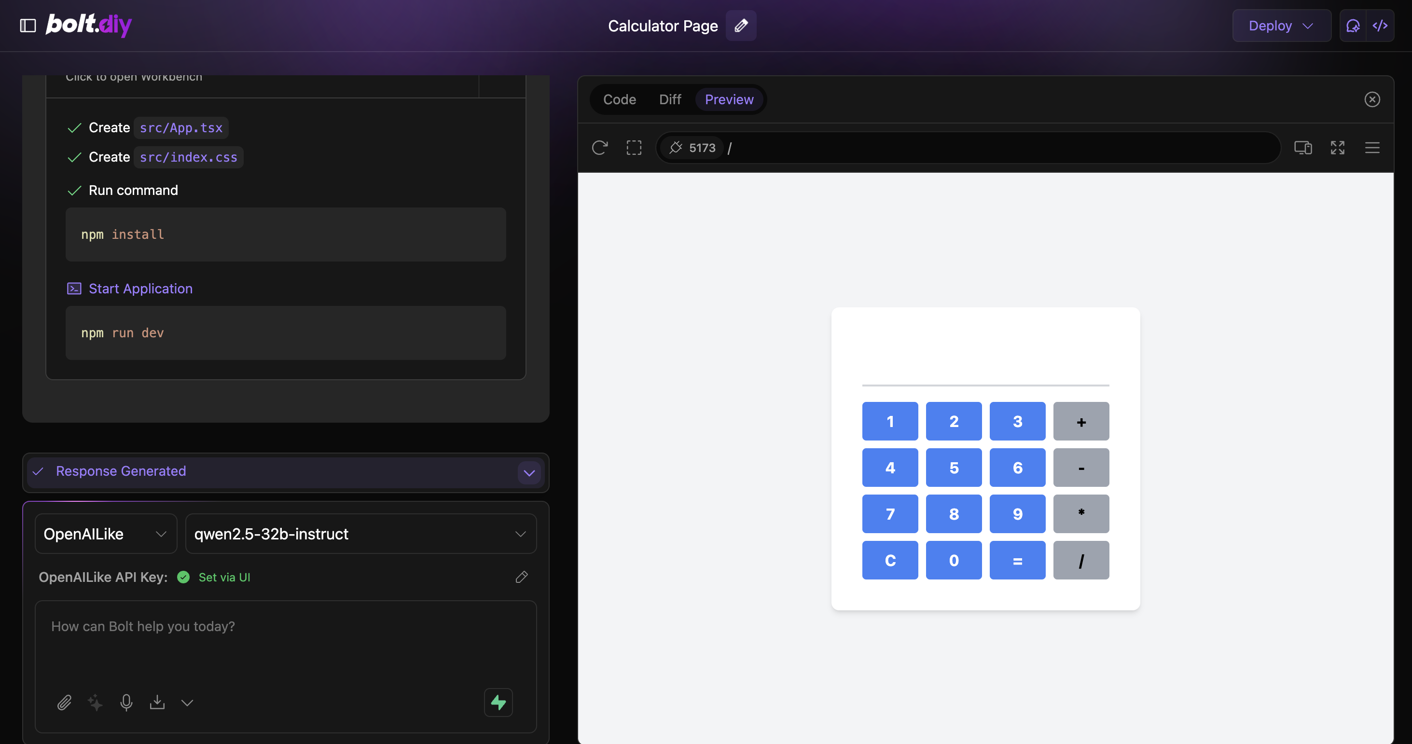This screenshot has width=1412, height=744.
Task: Click the enhance prompt sparkle icon
Action: tap(96, 703)
